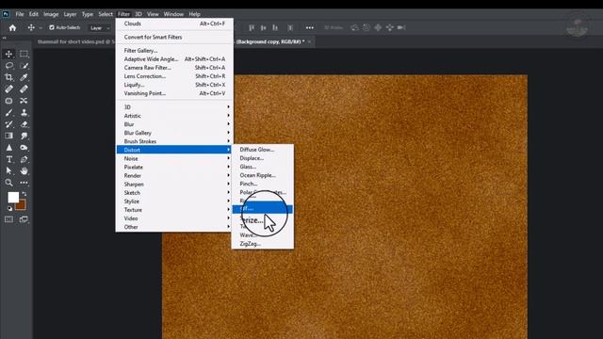
Task: Select the Pen tool
Action: [24, 159]
